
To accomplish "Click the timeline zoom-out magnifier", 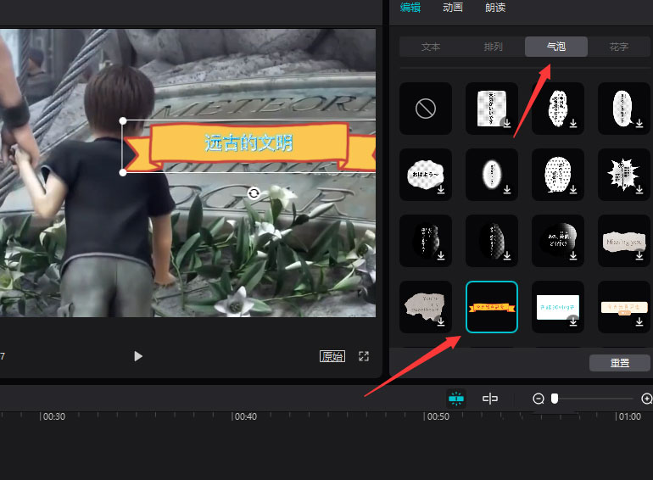I will point(538,399).
